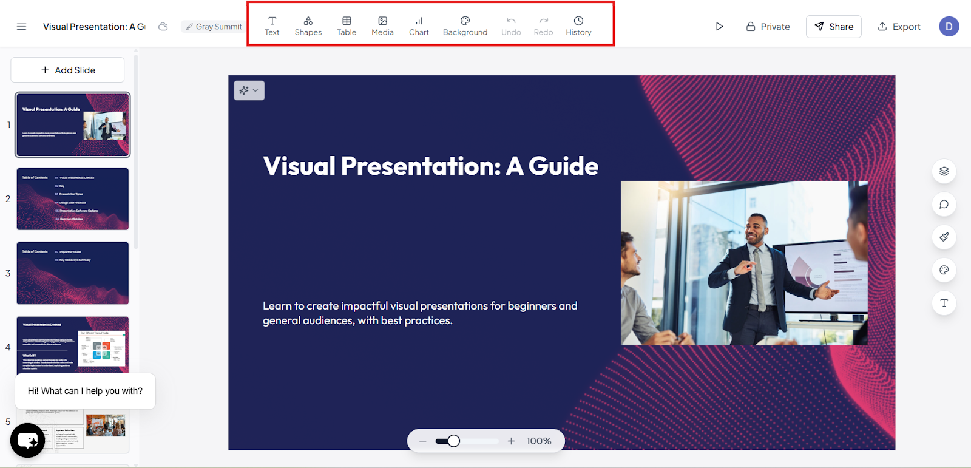Viewport: 971px width, 468px height.
Task: Export the presentation
Action: [899, 27]
